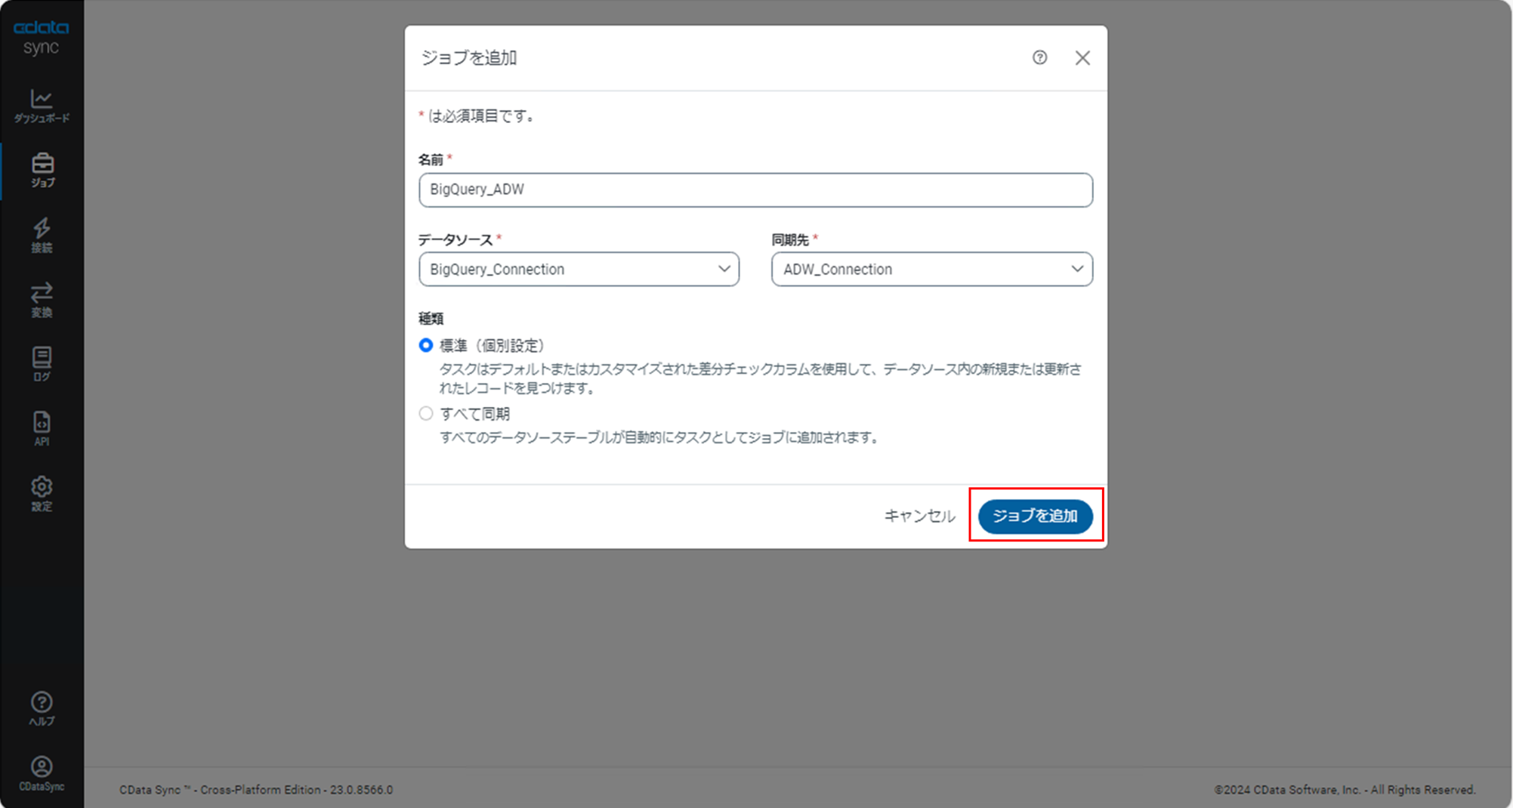Select the ジョブ briefcase sidebar icon
Screen dimensions: 1513x808
pos(42,171)
